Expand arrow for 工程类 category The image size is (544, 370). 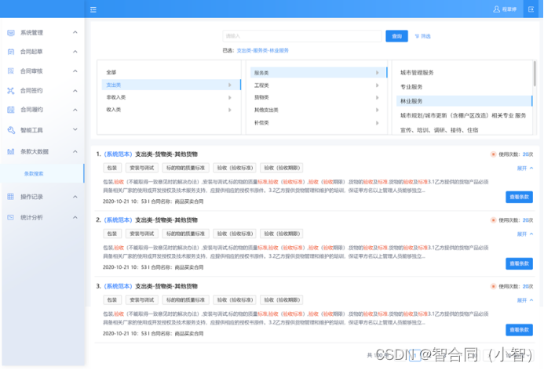tap(377, 85)
